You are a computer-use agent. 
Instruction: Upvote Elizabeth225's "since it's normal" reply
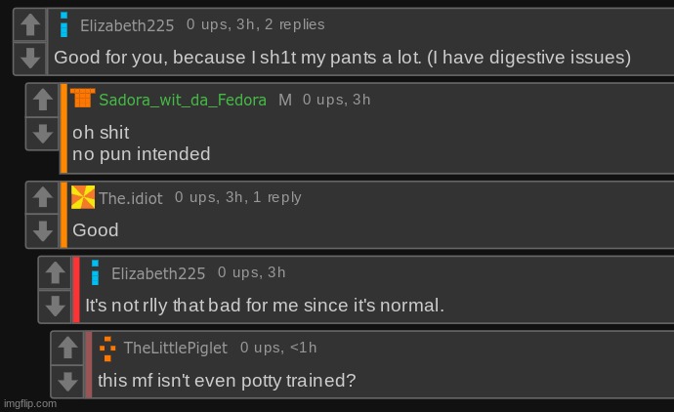coord(55,272)
